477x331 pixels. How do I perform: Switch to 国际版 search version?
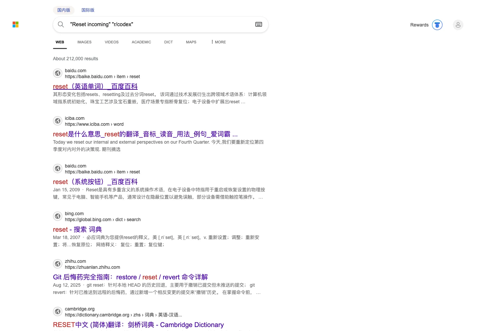pos(88,10)
